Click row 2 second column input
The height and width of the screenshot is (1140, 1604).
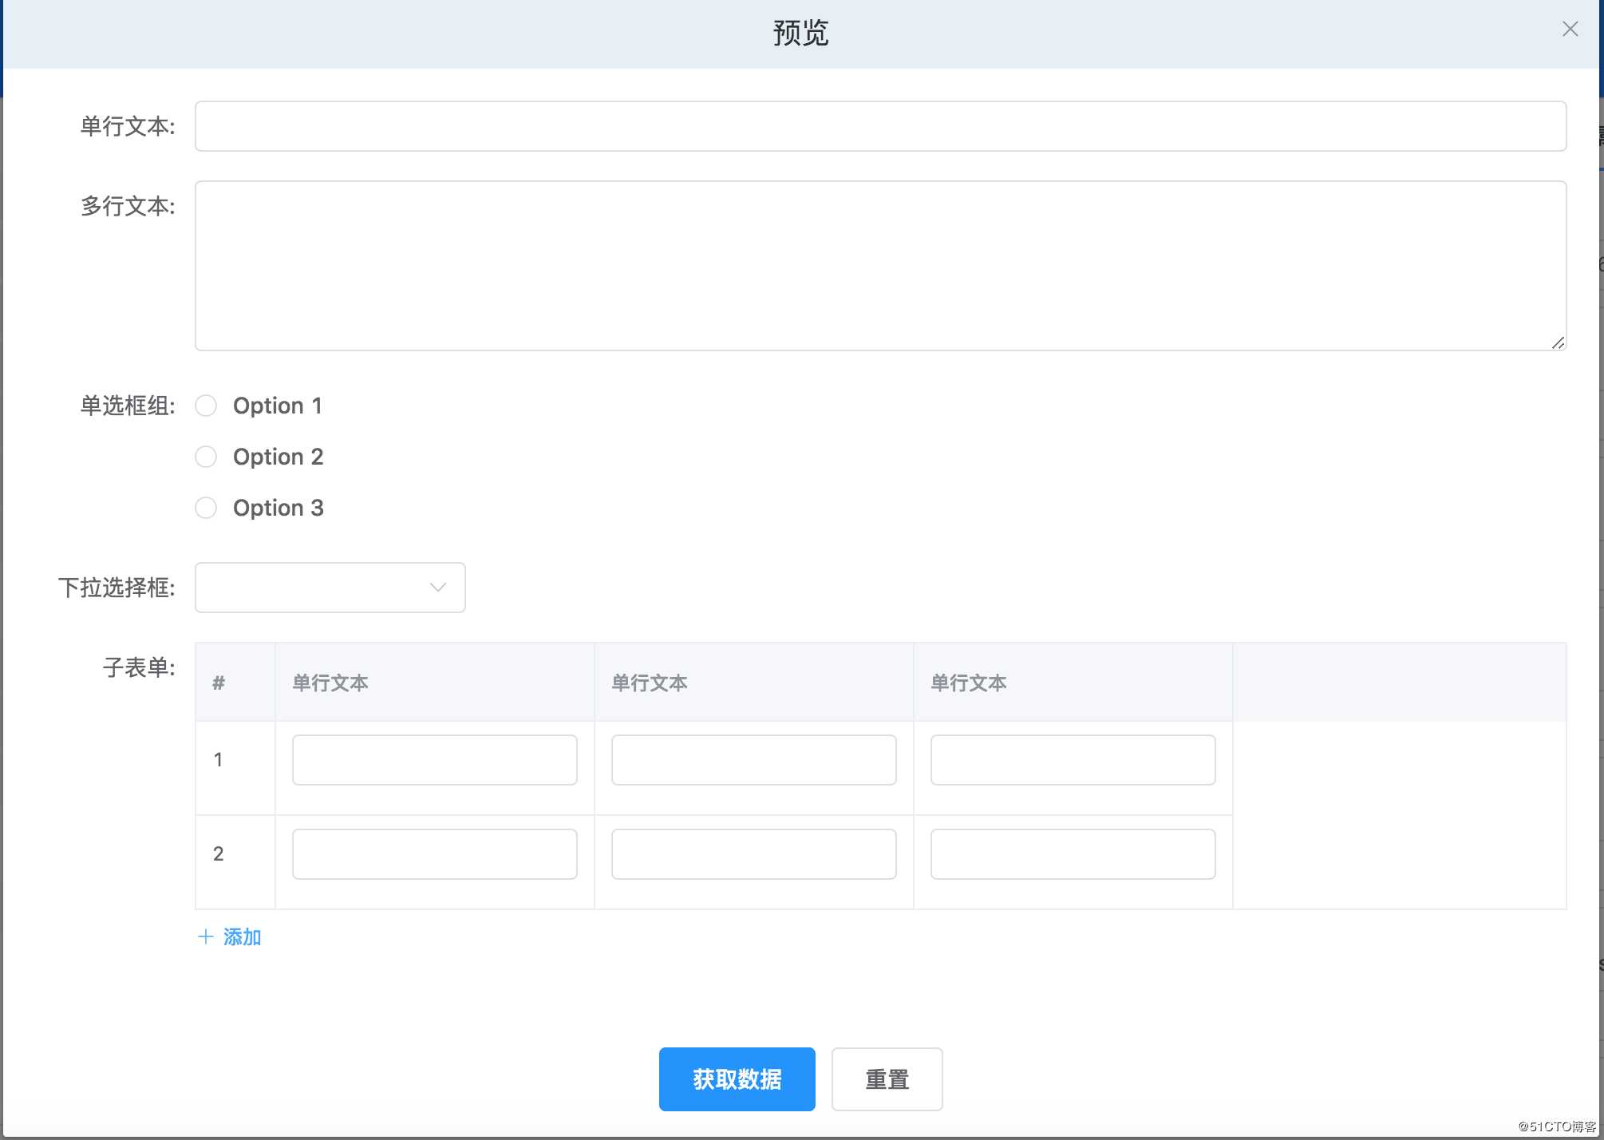click(754, 854)
